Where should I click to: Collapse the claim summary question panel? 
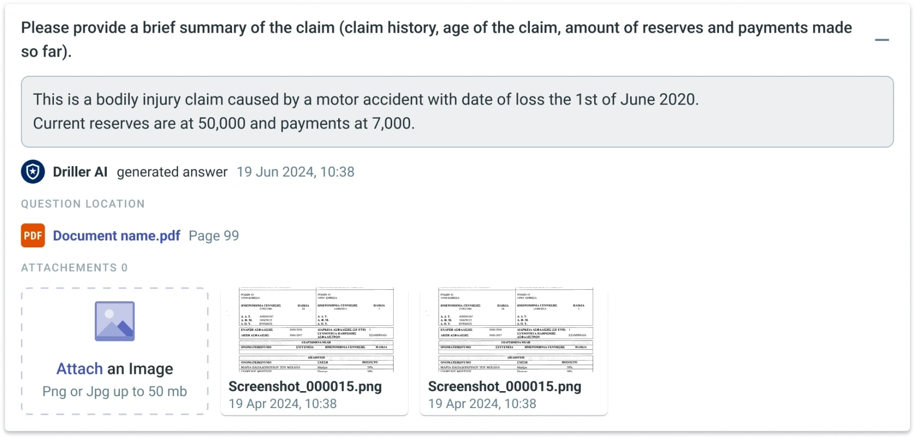point(882,40)
